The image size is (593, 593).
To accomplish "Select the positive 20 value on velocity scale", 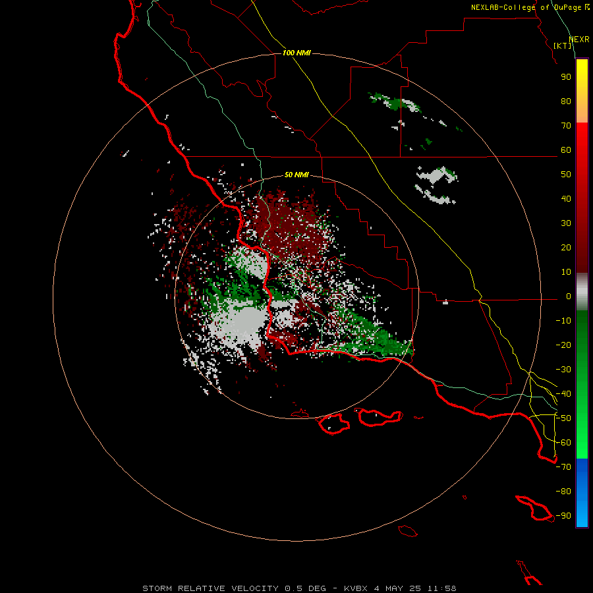I will tap(566, 247).
